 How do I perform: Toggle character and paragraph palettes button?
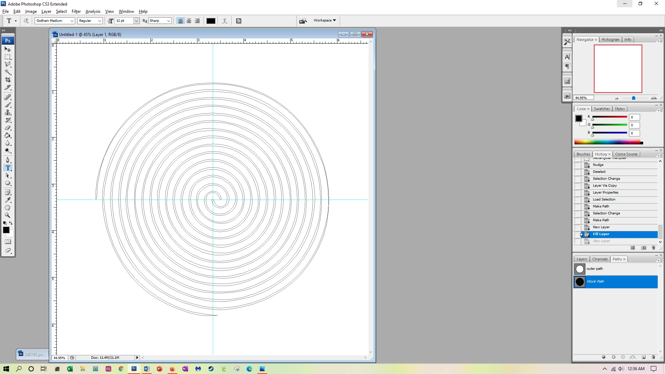point(239,21)
